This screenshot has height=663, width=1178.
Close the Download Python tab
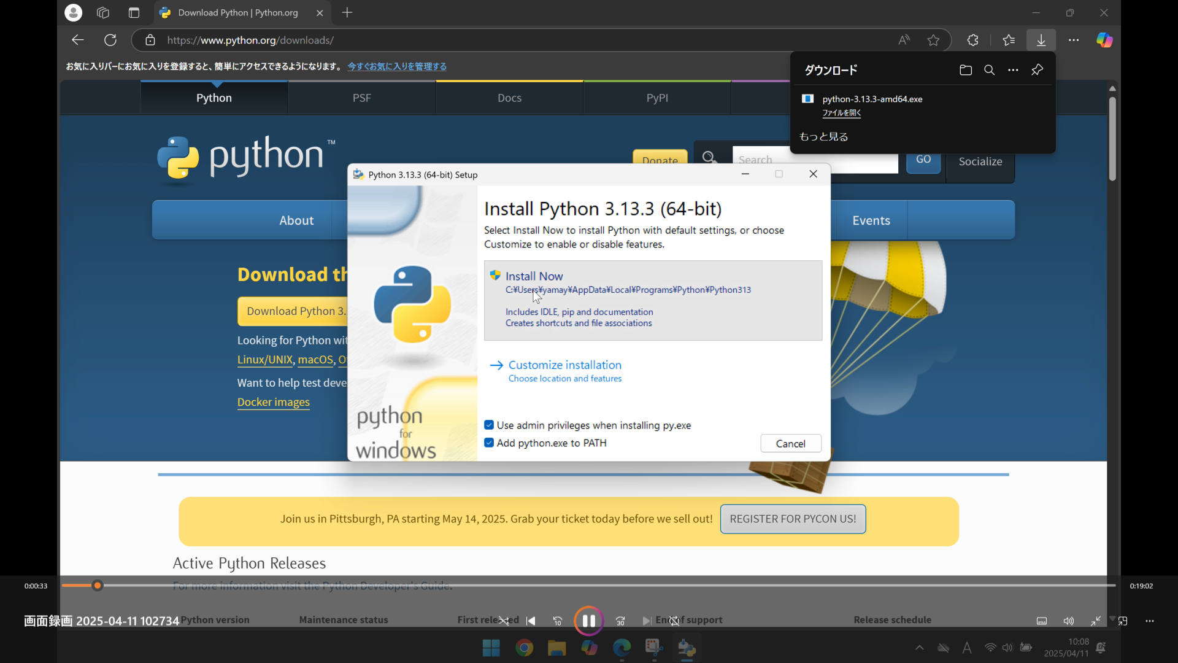tap(320, 12)
